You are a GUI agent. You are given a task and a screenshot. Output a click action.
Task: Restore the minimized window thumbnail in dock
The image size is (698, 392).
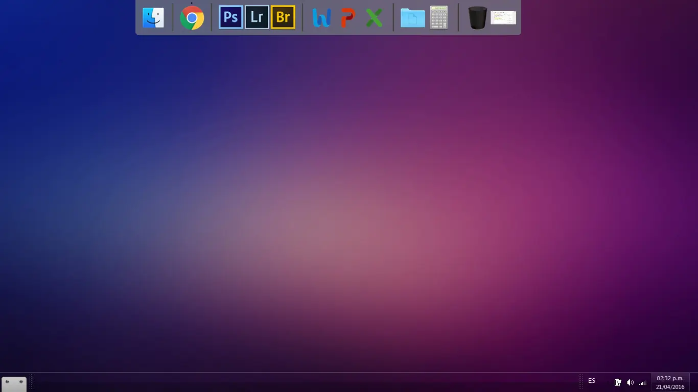(x=503, y=17)
